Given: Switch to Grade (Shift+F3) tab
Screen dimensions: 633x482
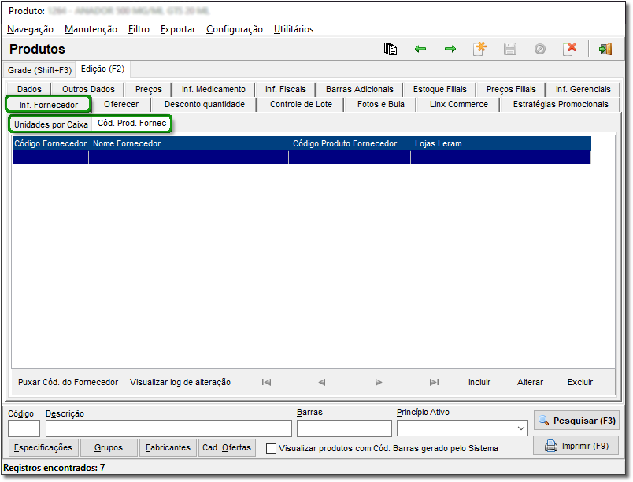Looking at the screenshot, I should [39, 70].
